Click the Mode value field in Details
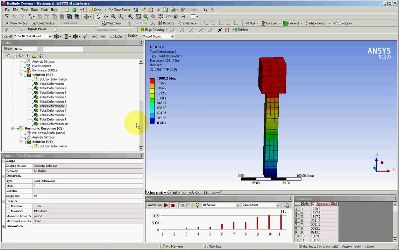399x250 pixels. click(88, 186)
